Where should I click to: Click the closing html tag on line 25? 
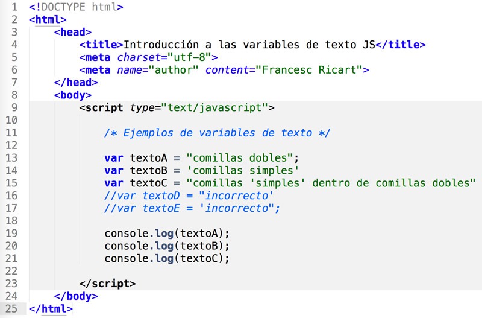point(51,309)
